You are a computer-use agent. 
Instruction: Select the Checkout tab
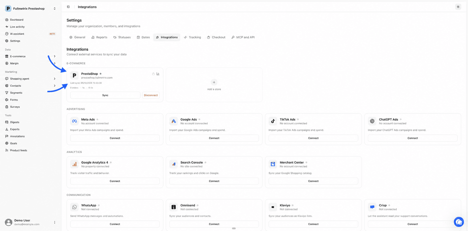[216, 37]
